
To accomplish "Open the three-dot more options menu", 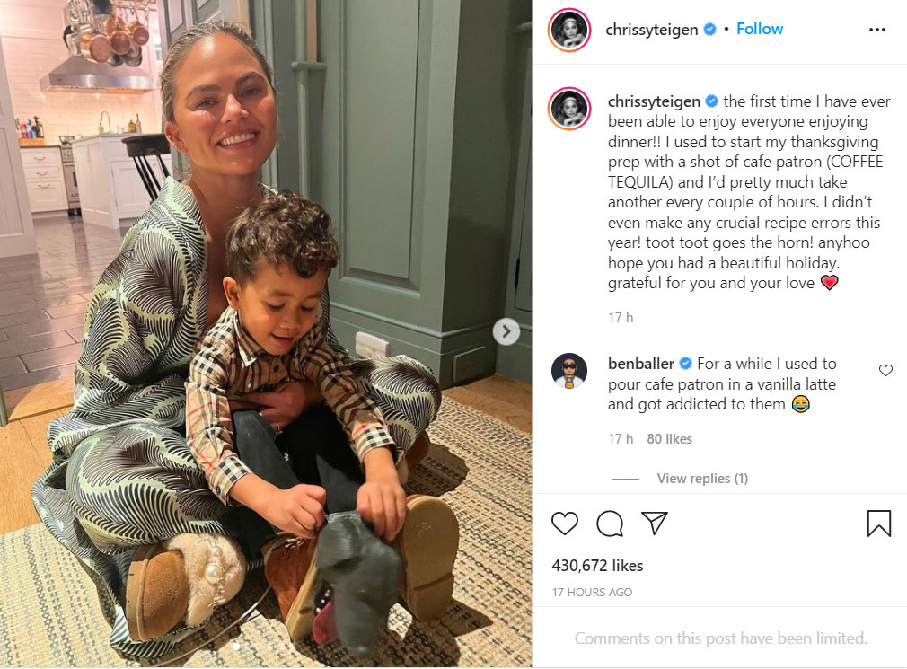I will (x=877, y=30).
